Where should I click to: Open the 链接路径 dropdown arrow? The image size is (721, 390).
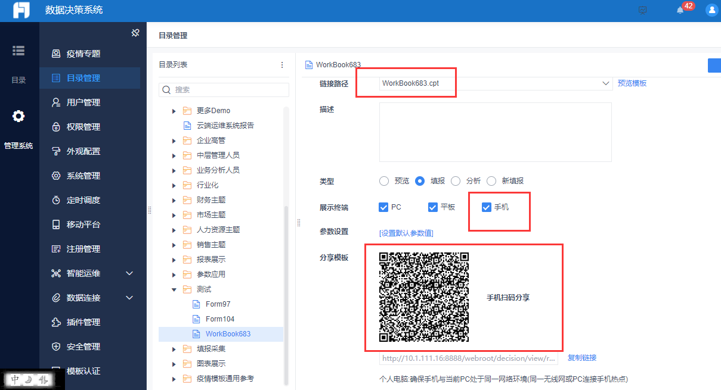[606, 83]
